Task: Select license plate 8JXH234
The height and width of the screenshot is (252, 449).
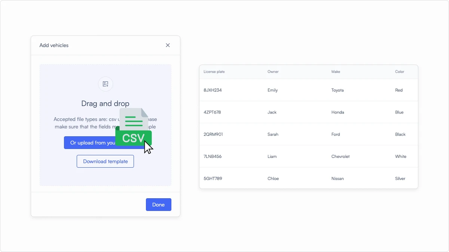Action: 213,90
